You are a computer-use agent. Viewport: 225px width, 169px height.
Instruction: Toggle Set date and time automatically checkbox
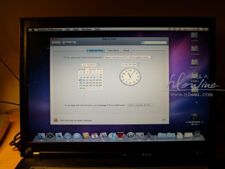pyautogui.click(x=65, y=57)
